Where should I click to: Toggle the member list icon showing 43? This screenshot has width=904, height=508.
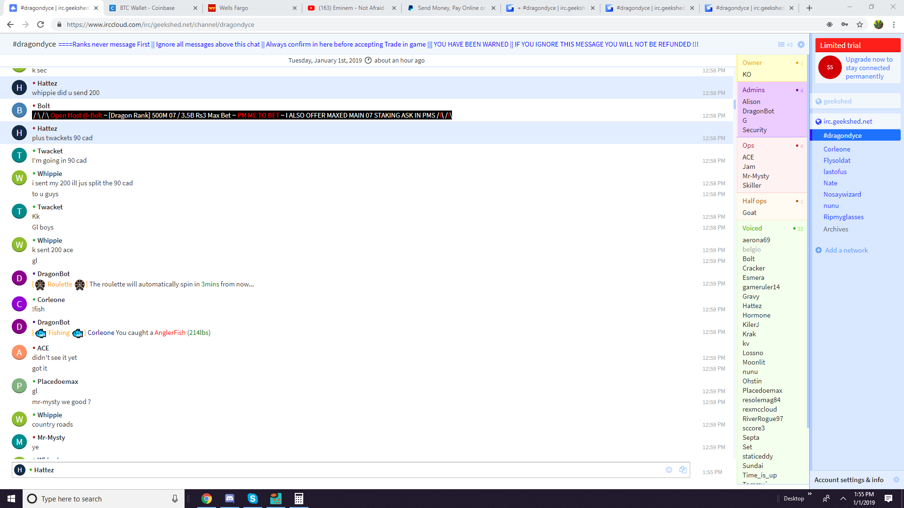[x=785, y=44]
